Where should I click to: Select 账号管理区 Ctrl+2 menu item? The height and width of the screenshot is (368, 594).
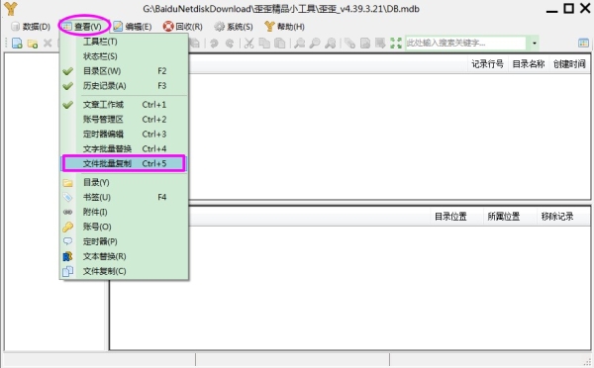pyautogui.click(x=125, y=120)
